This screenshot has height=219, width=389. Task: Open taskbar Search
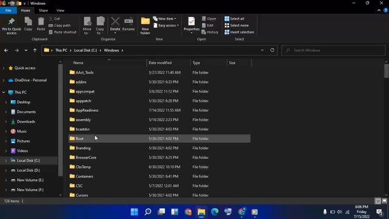(148, 212)
